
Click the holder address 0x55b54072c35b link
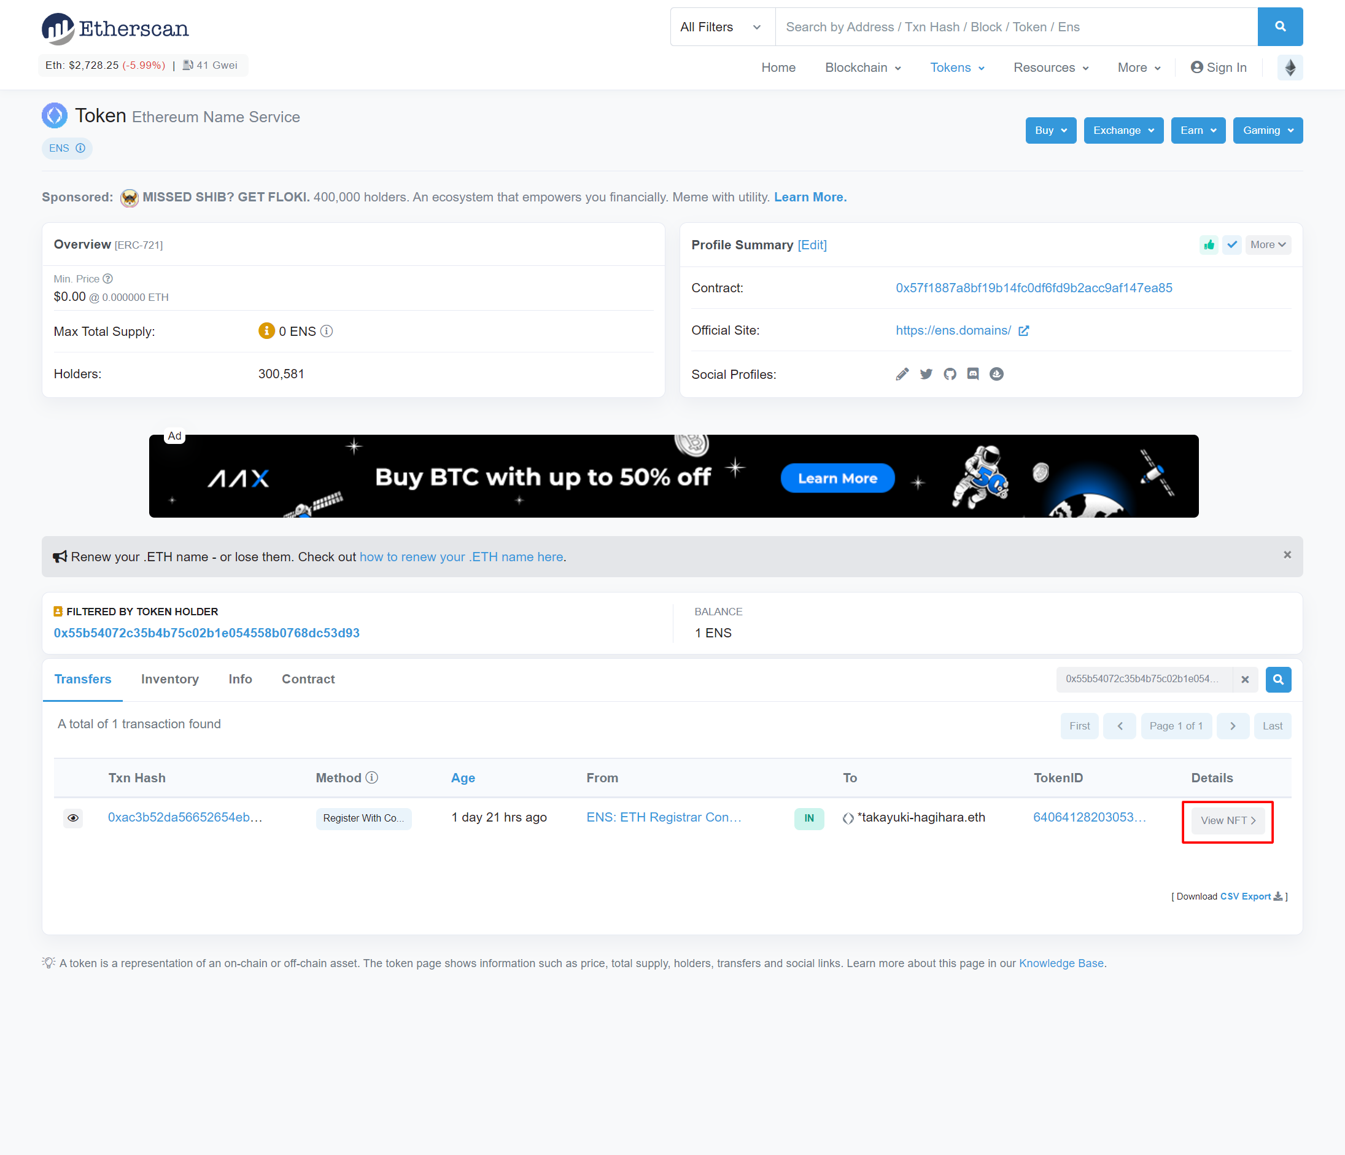tap(206, 633)
